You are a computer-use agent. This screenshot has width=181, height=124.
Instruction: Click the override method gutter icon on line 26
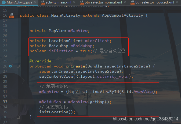[x=11, y=66]
